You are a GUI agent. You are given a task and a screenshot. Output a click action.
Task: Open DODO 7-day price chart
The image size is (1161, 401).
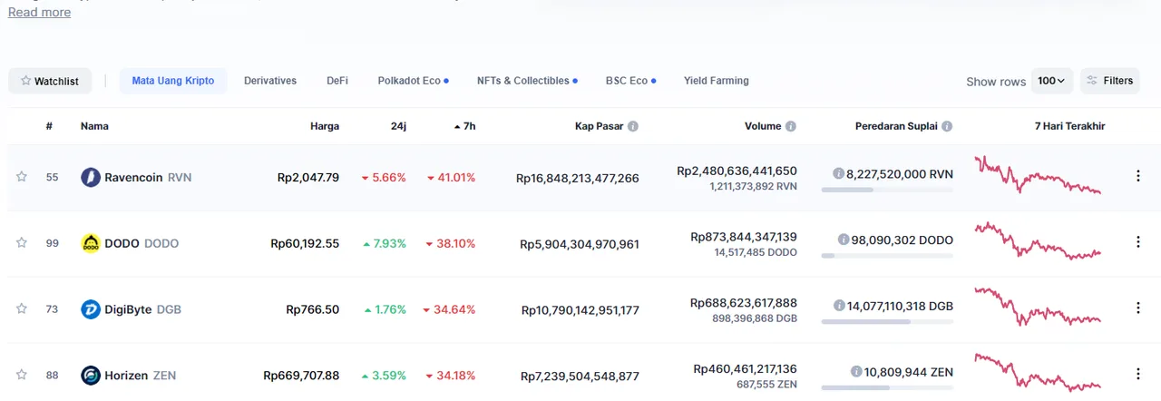tap(1039, 241)
